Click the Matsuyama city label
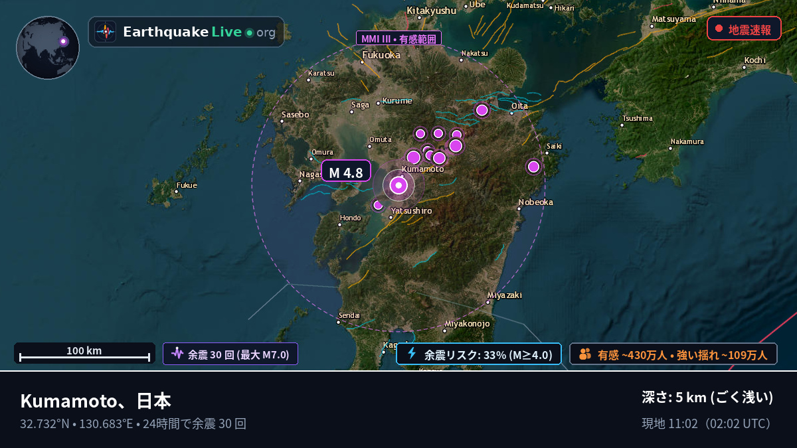The image size is (797, 448). pos(673,19)
